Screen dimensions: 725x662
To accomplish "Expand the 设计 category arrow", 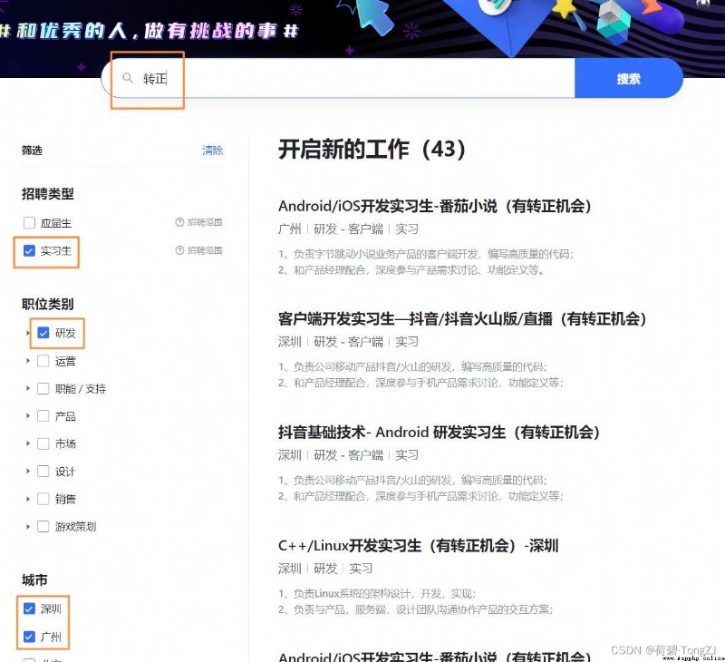I will pos(28,472).
